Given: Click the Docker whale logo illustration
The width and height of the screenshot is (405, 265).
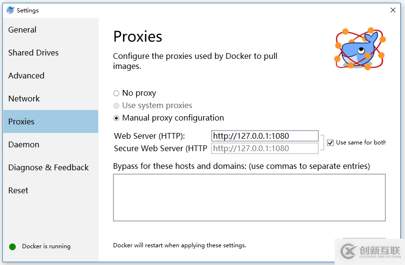Looking at the screenshot, I should pyautogui.click(x=360, y=48).
